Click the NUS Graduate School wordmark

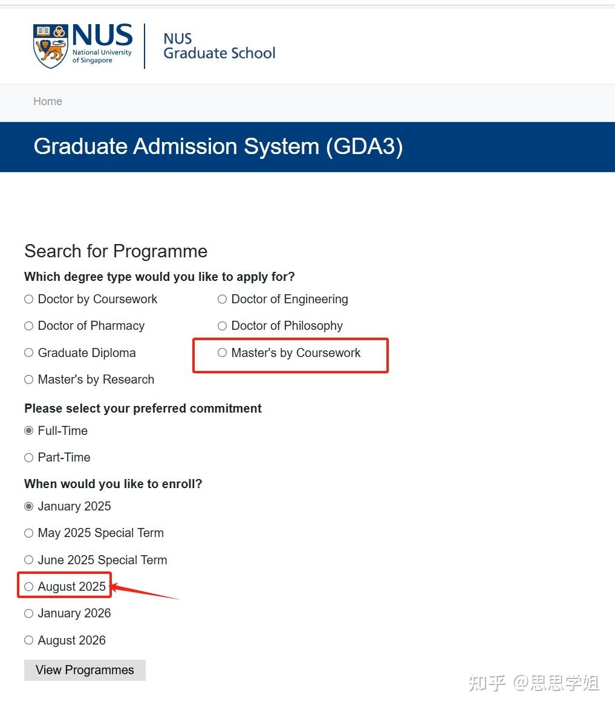tap(219, 45)
